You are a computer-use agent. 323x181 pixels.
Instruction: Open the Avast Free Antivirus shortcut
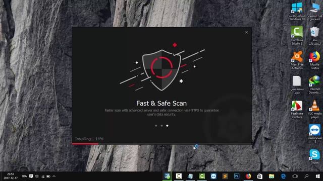[x=297, y=60]
